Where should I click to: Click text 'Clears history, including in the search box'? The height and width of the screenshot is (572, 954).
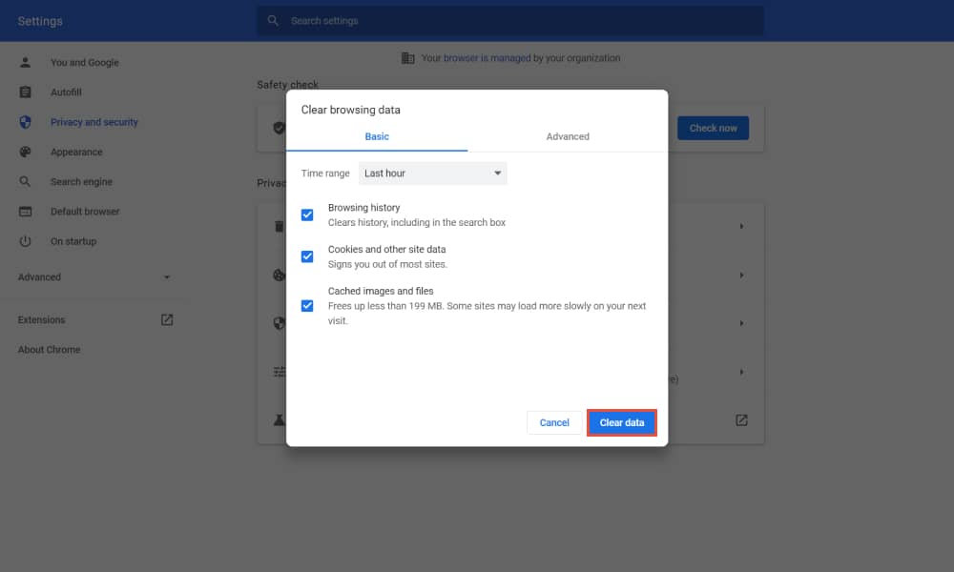click(417, 222)
